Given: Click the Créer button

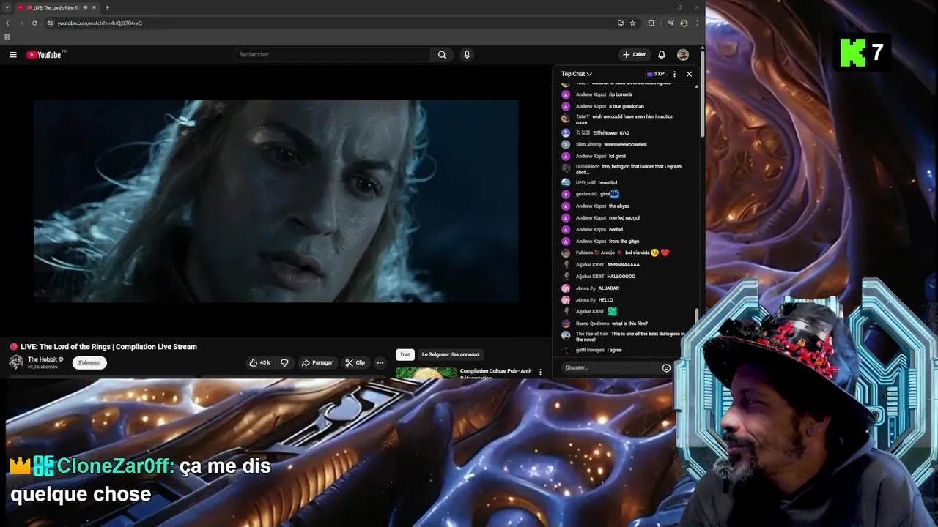Looking at the screenshot, I should pos(635,55).
